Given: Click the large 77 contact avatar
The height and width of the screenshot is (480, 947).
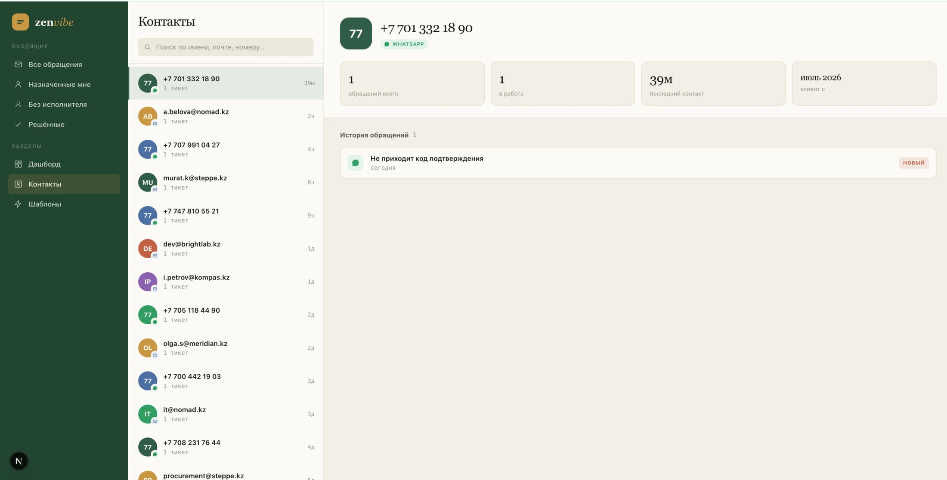Looking at the screenshot, I should (x=356, y=34).
